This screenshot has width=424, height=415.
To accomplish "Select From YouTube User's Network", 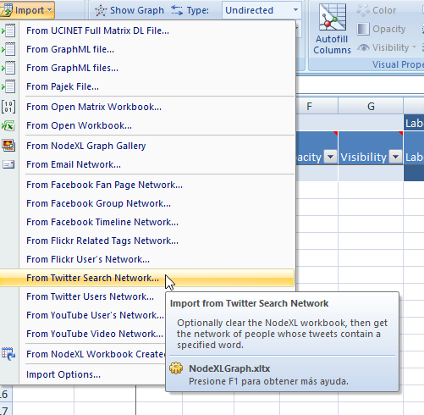I will tap(95, 315).
